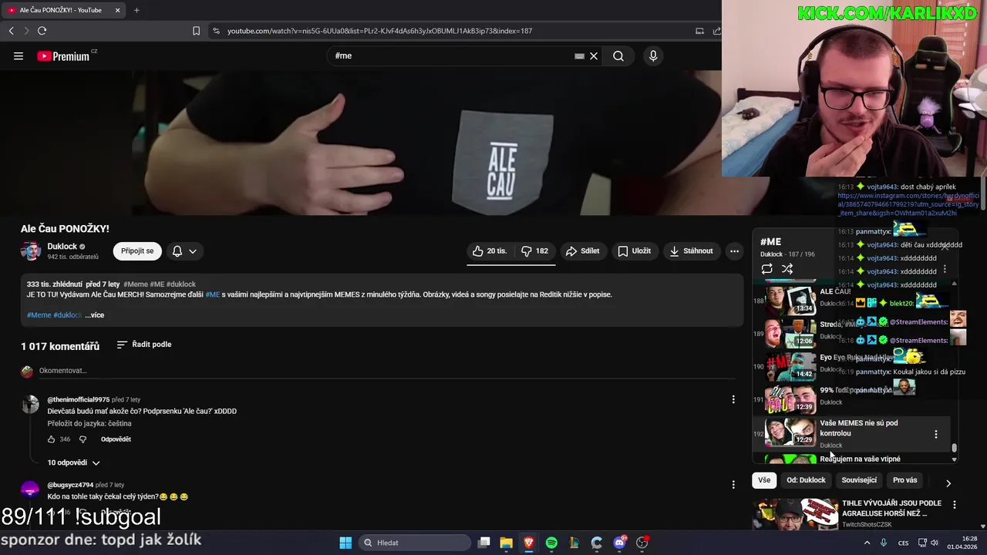The image size is (987, 555).
Task: Start voice search with microphone icon
Action: pyautogui.click(x=653, y=56)
